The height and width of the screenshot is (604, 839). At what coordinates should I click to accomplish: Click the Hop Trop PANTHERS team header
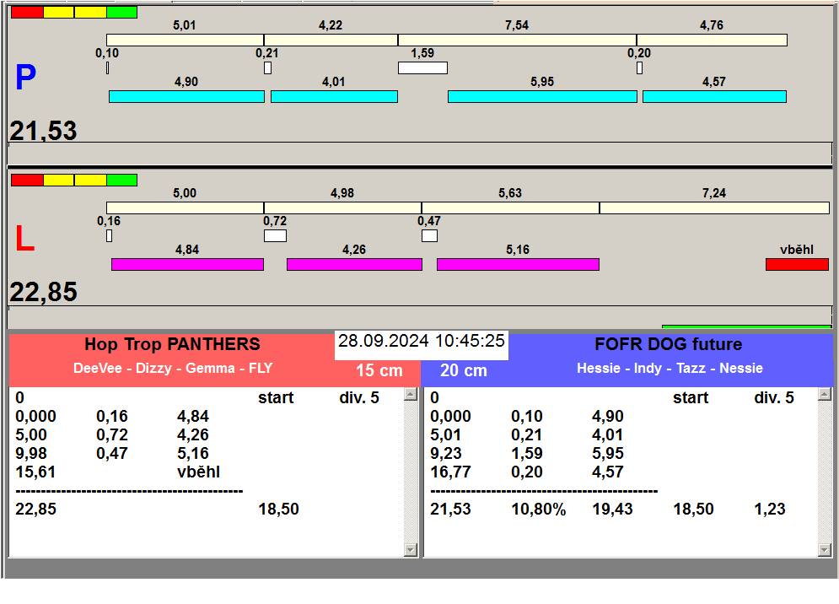click(x=172, y=344)
